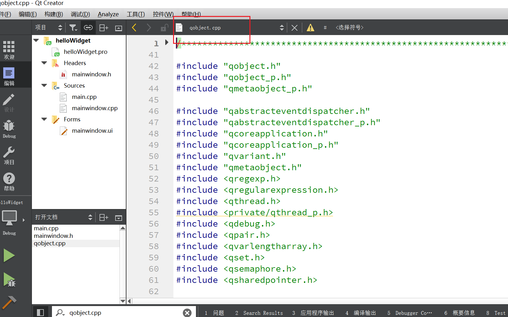Split the project pane

104,28
